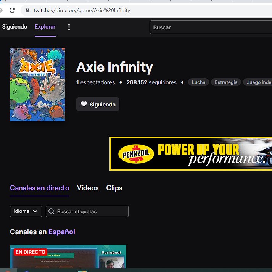Expand the Idioma dropdown
Image resolution: width=272 pixels, height=272 pixels.
click(x=26, y=211)
